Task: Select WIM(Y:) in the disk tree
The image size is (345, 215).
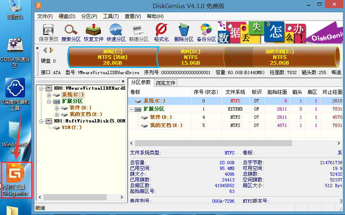Action: click(71, 127)
